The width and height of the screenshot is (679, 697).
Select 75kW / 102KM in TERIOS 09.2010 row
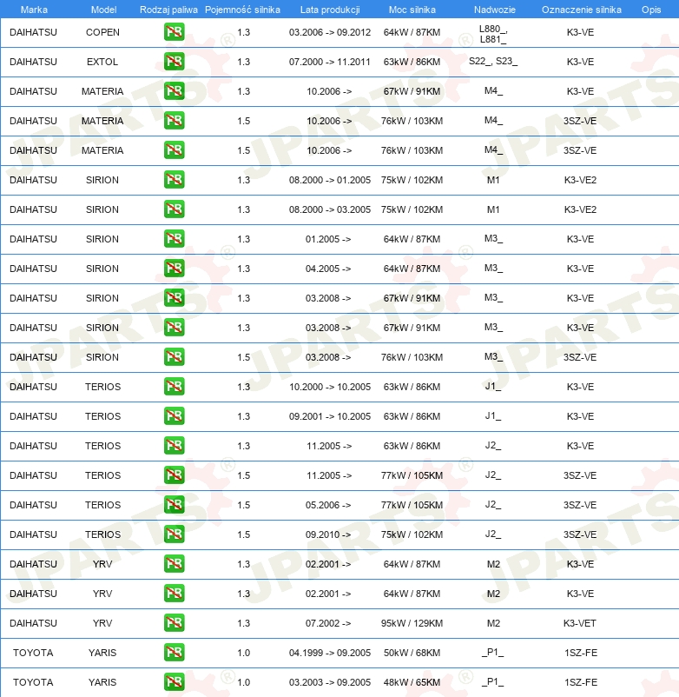[x=412, y=534]
